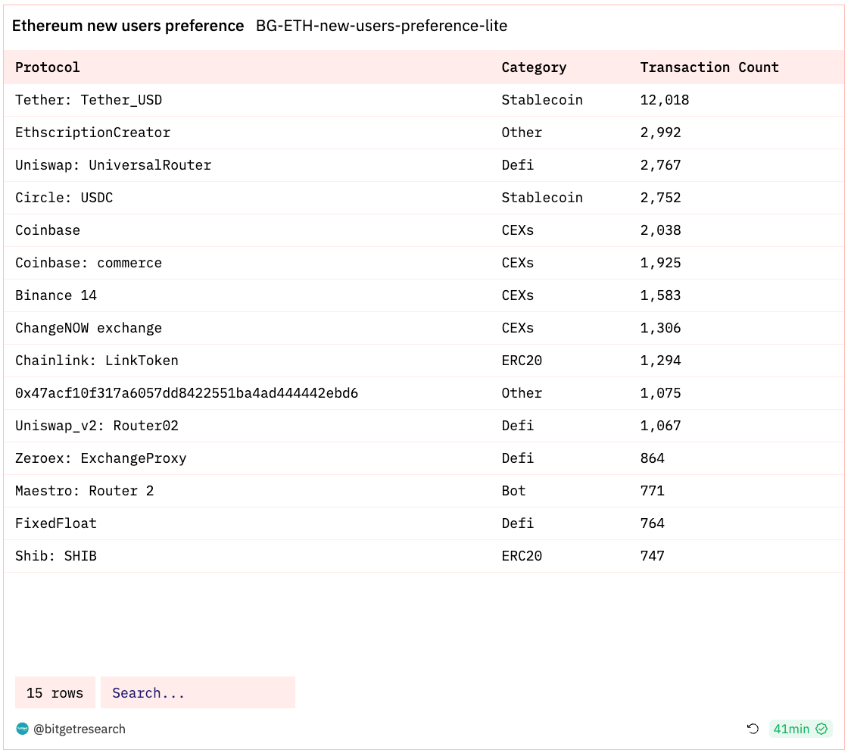Select the EthscriptionCreator protocol cell
The image size is (851, 756).
pyautogui.click(x=93, y=133)
